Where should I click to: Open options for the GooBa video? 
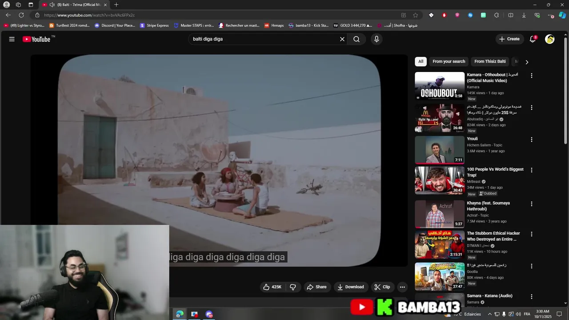tap(531, 266)
